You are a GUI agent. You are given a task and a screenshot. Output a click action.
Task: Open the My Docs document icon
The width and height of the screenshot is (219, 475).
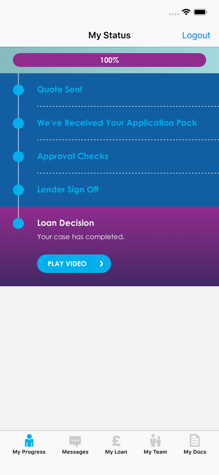[195, 440]
